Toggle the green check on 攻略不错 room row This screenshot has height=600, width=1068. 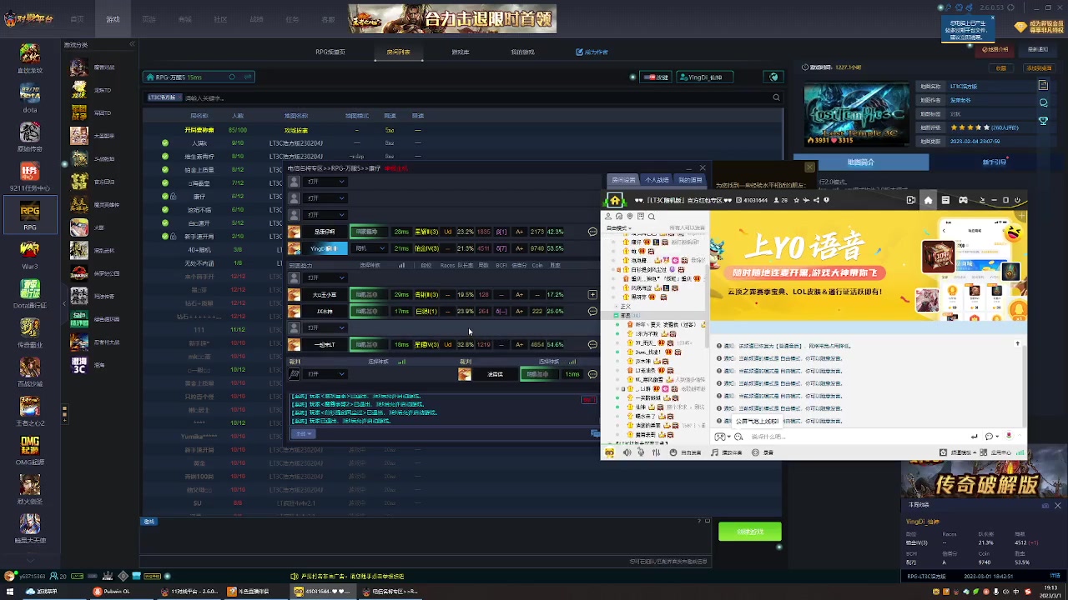[165, 209]
